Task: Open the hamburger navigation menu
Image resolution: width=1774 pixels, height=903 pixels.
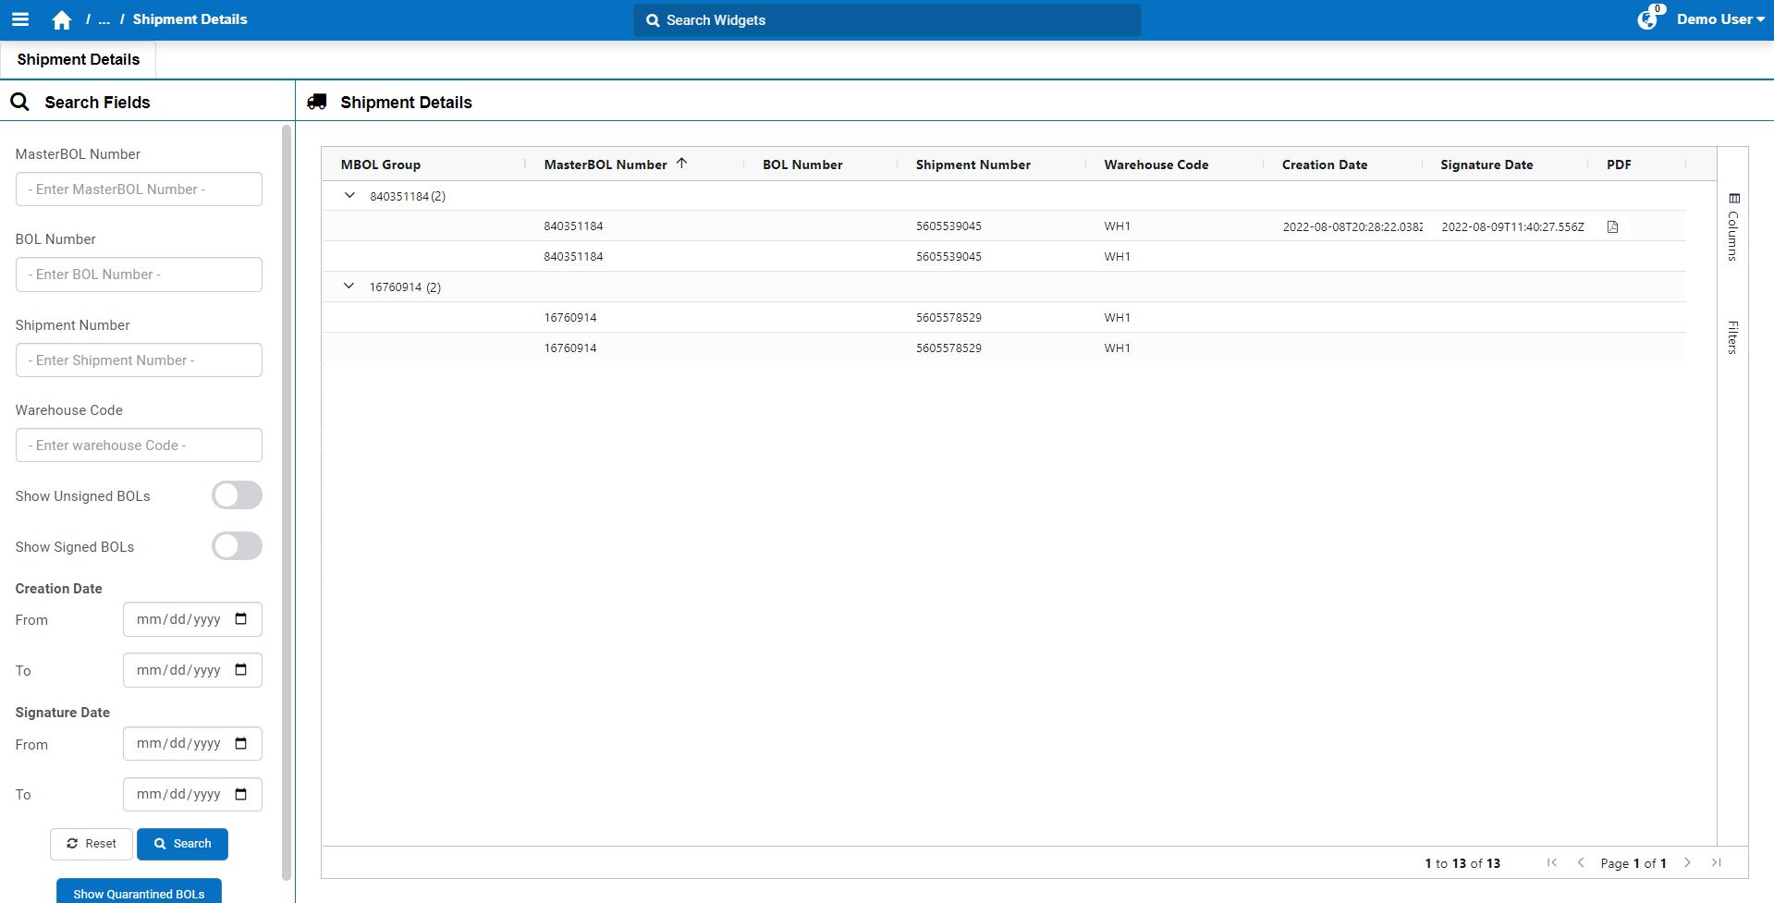Action: coord(20,19)
